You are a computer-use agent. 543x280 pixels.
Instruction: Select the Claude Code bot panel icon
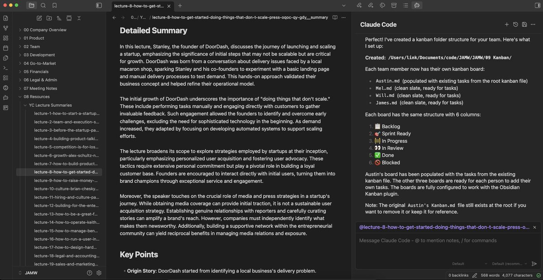[417, 5]
